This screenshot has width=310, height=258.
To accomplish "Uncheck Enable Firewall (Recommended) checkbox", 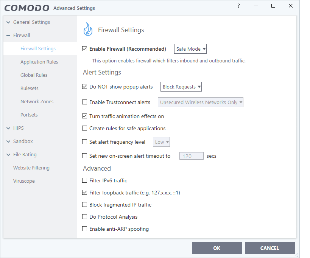I will (85, 49).
